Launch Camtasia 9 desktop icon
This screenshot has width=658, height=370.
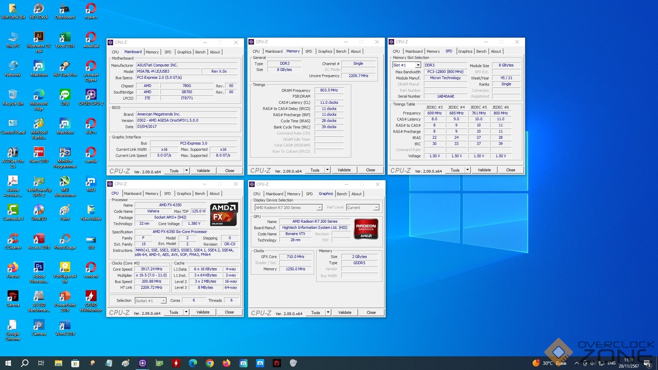[x=13, y=212]
